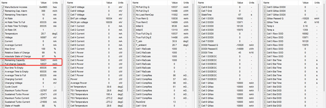Click the PACK pin voltage value 16939
The image size is (326, 108).
[x=109, y=22]
